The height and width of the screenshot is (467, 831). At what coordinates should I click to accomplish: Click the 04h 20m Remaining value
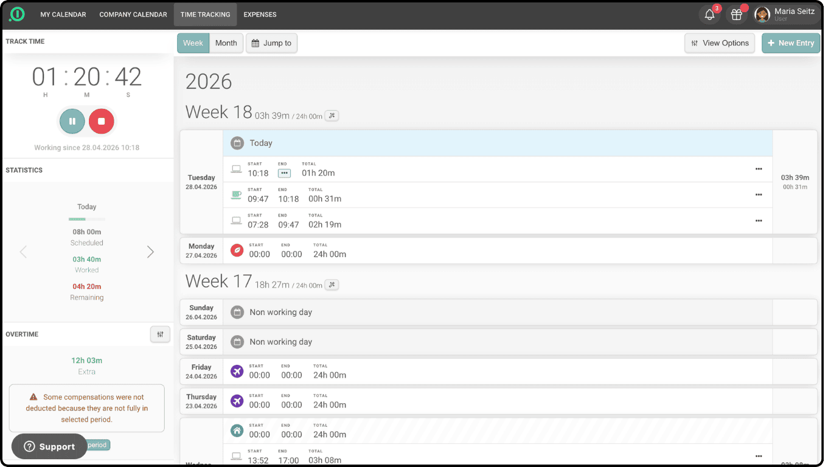(87, 286)
